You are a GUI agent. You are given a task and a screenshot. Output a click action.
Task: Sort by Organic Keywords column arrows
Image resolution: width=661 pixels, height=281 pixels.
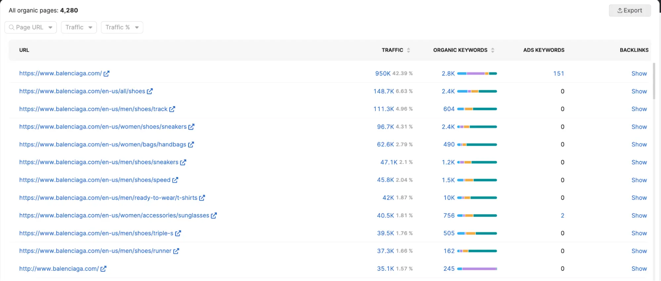coord(493,50)
